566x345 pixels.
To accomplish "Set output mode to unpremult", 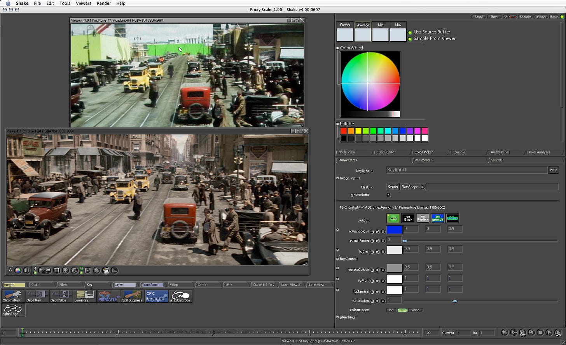I will point(437,218).
